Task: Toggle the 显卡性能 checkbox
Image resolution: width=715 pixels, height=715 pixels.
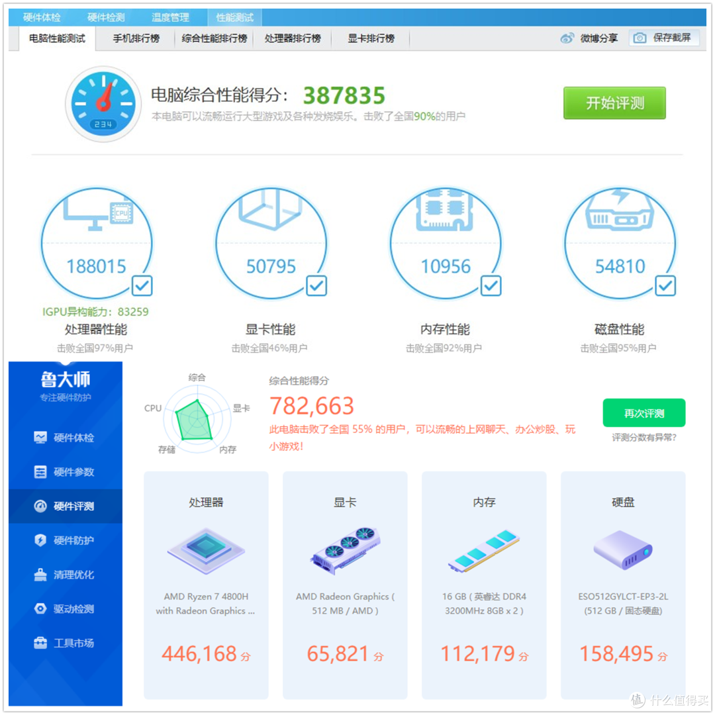Action: click(316, 286)
